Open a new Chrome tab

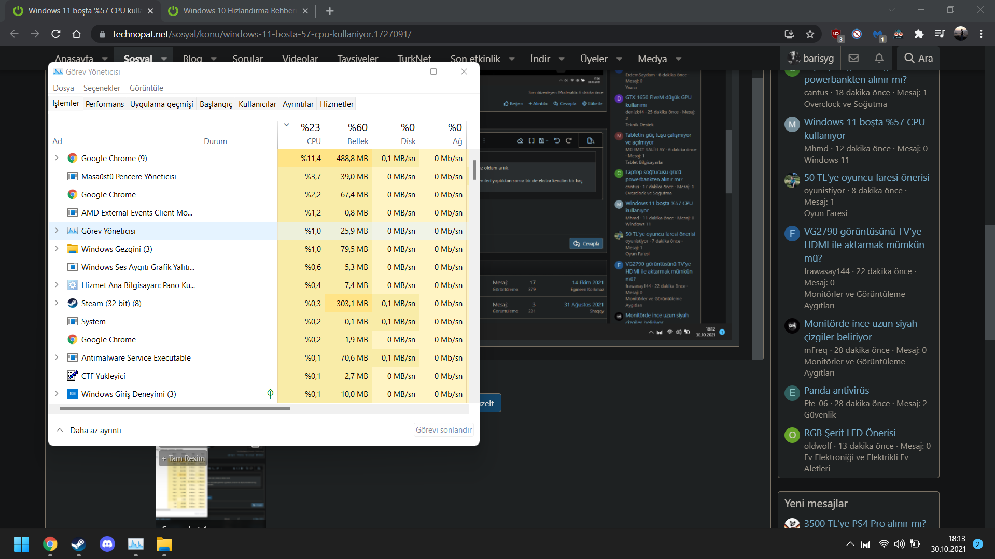330,11
